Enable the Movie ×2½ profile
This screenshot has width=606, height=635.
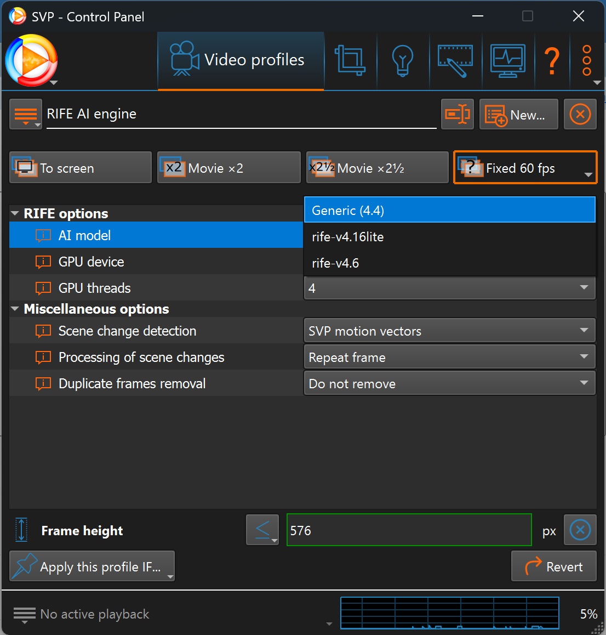pos(377,167)
